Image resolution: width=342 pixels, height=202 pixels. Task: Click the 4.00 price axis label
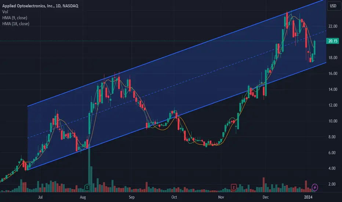pyautogui.click(x=332, y=168)
